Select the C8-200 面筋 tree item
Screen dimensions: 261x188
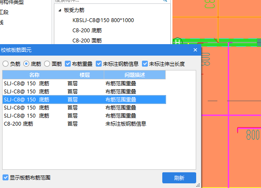click(x=87, y=40)
